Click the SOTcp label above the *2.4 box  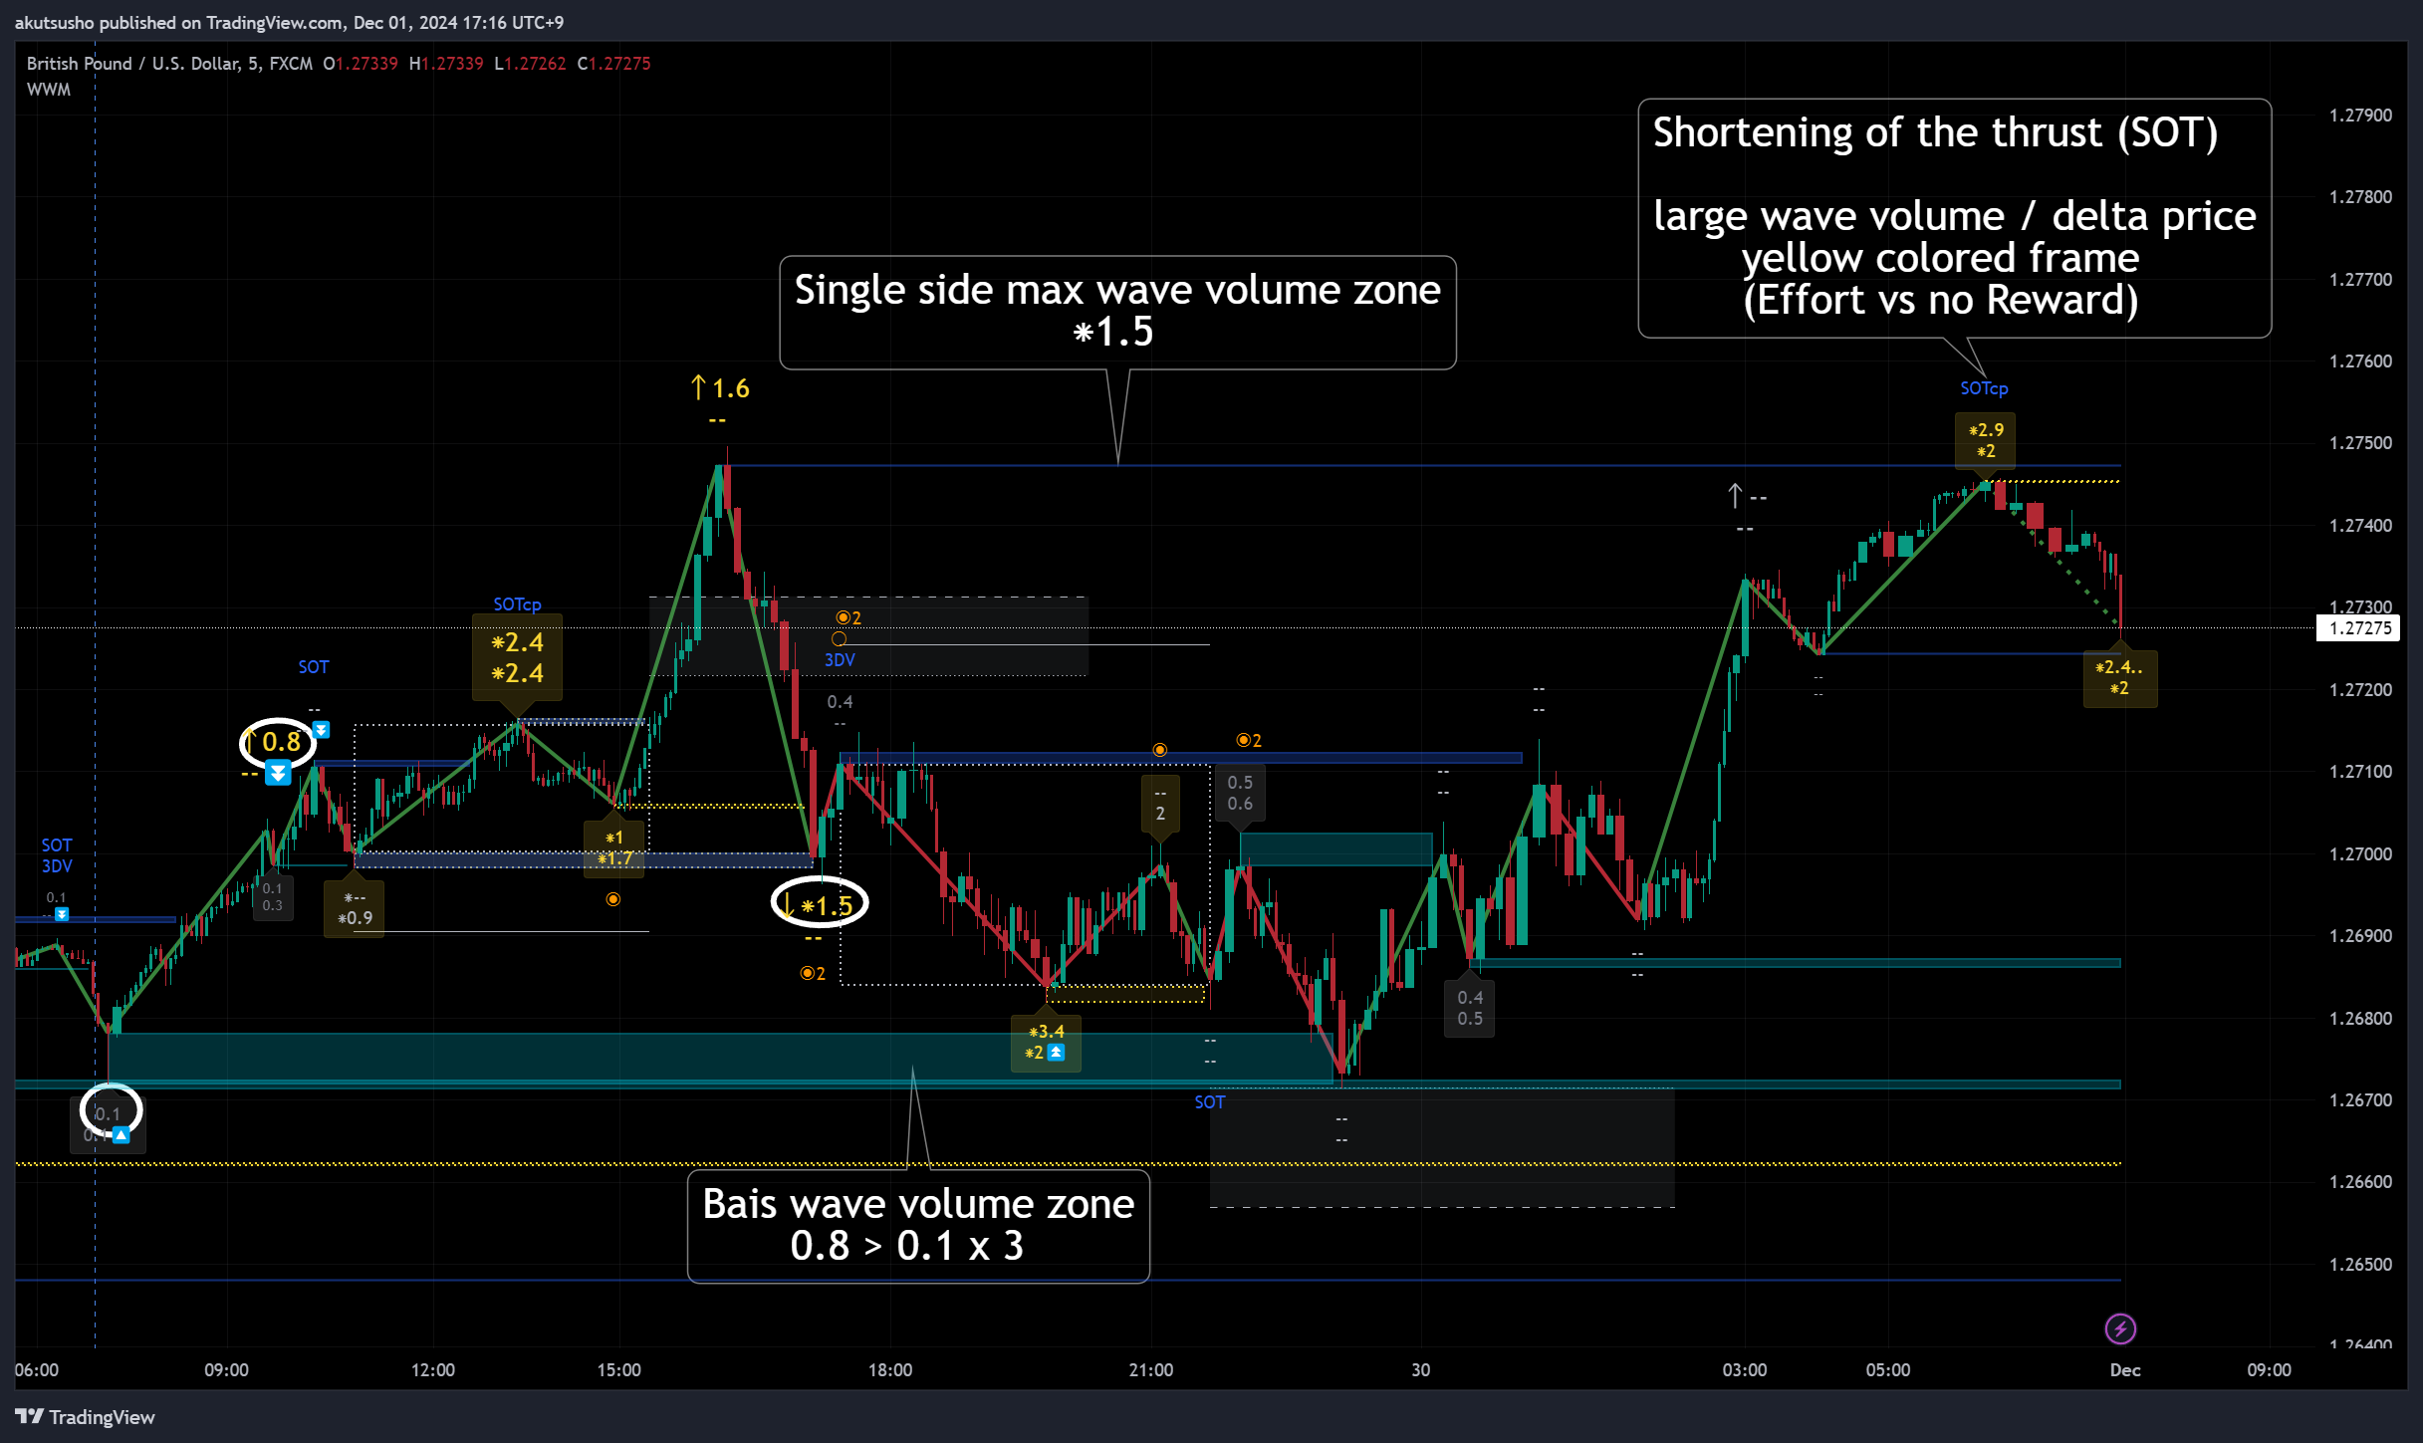pos(517,604)
